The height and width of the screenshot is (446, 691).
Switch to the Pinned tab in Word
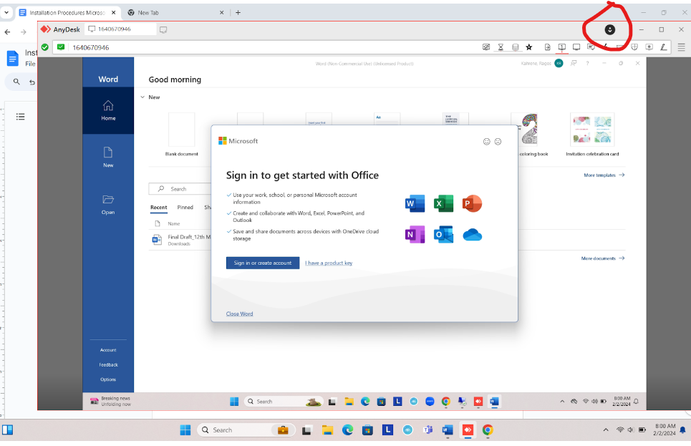coord(185,208)
